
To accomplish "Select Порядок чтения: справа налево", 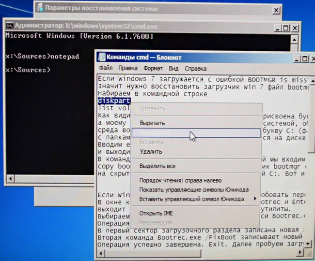I will click(x=196, y=180).
